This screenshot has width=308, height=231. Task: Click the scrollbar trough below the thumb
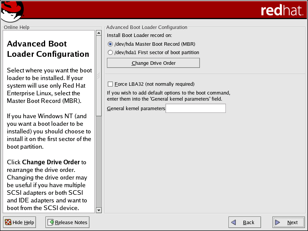click(x=99, y=160)
